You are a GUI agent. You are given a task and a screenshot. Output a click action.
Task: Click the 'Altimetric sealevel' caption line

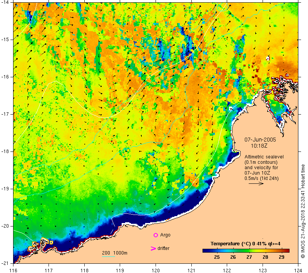(x=264, y=157)
